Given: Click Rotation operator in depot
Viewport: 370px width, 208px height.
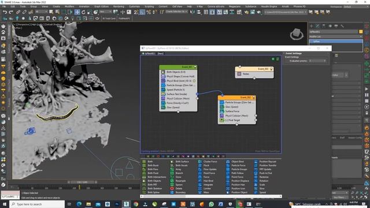Looking at the screenshot, I should click(x=261, y=181).
